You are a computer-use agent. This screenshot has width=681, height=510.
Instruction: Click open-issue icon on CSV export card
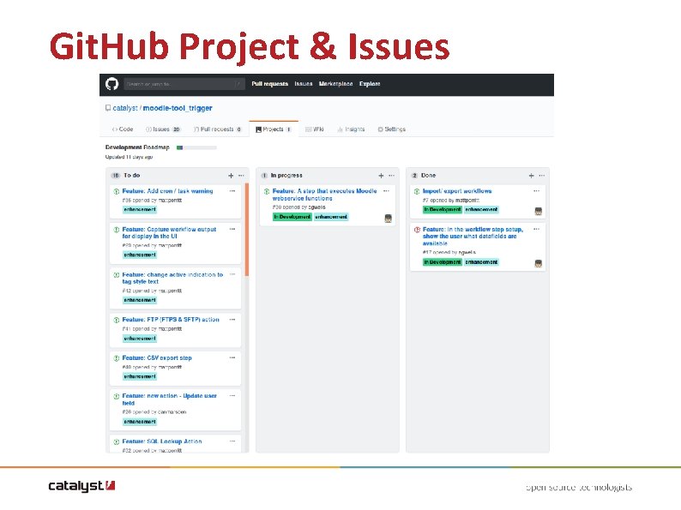(117, 358)
